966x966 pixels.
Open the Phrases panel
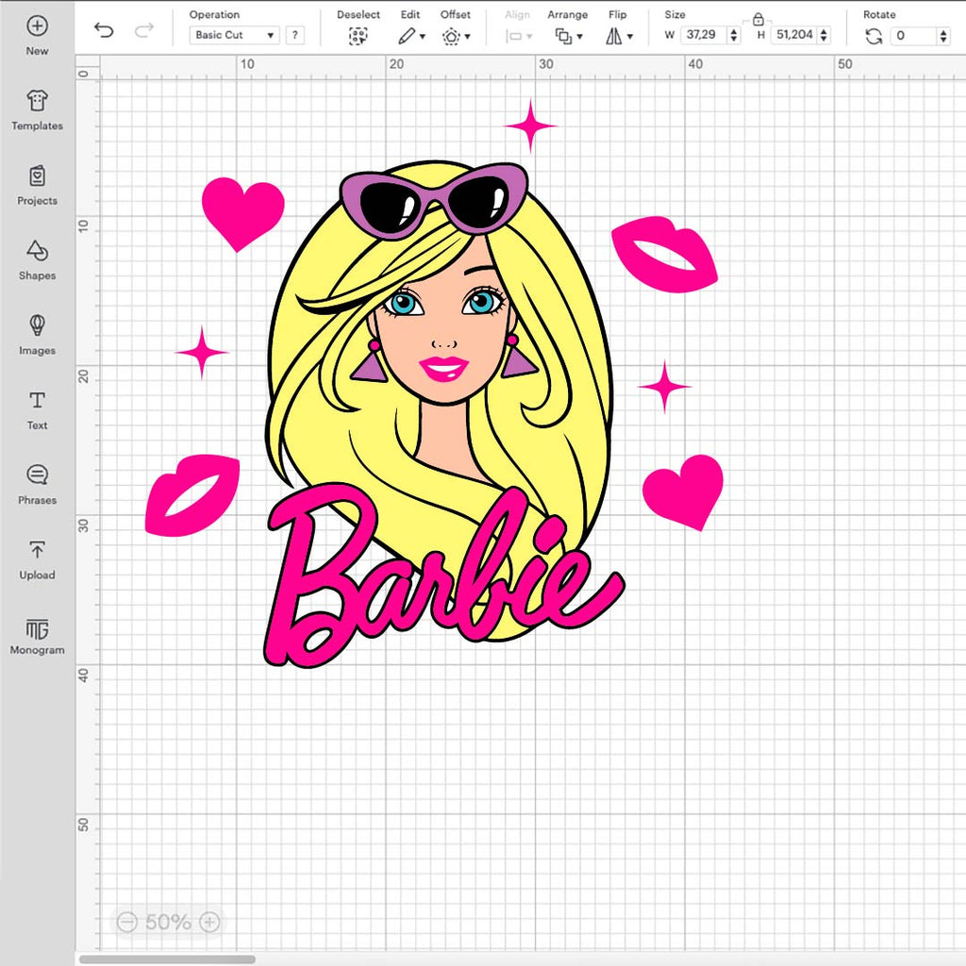(x=37, y=481)
